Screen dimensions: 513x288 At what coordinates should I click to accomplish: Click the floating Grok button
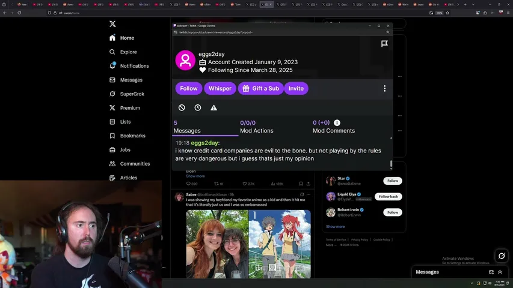501,256
